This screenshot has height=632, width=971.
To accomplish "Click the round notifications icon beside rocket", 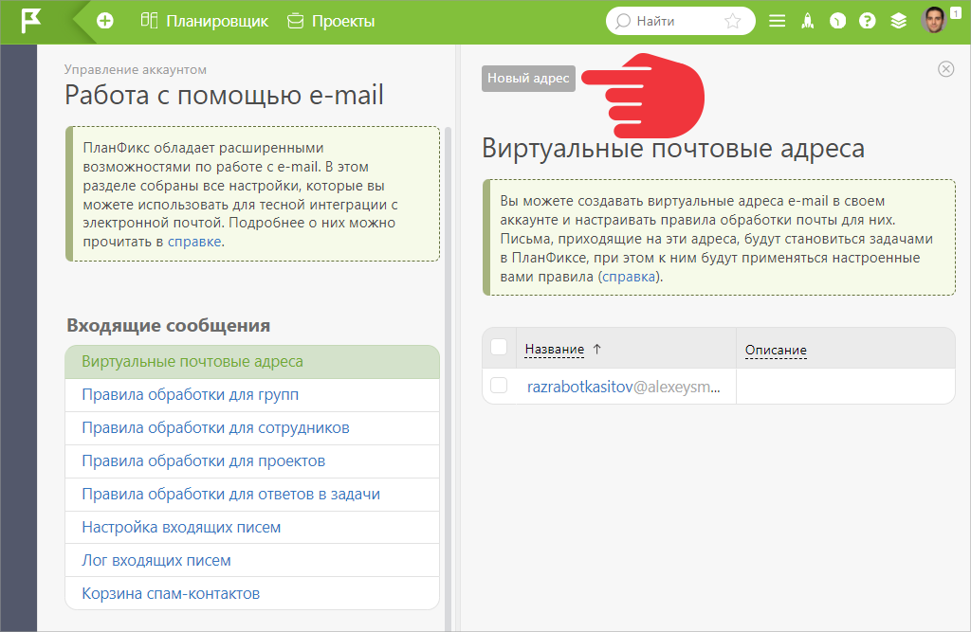I will pyautogui.click(x=837, y=21).
